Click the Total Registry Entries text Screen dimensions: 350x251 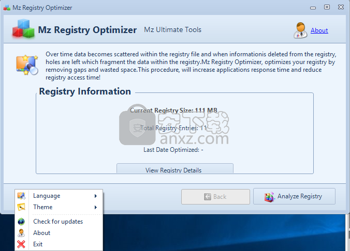(x=173, y=128)
